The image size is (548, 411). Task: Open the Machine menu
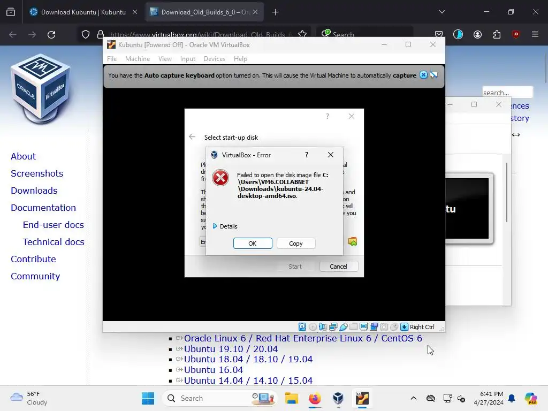point(138,59)
